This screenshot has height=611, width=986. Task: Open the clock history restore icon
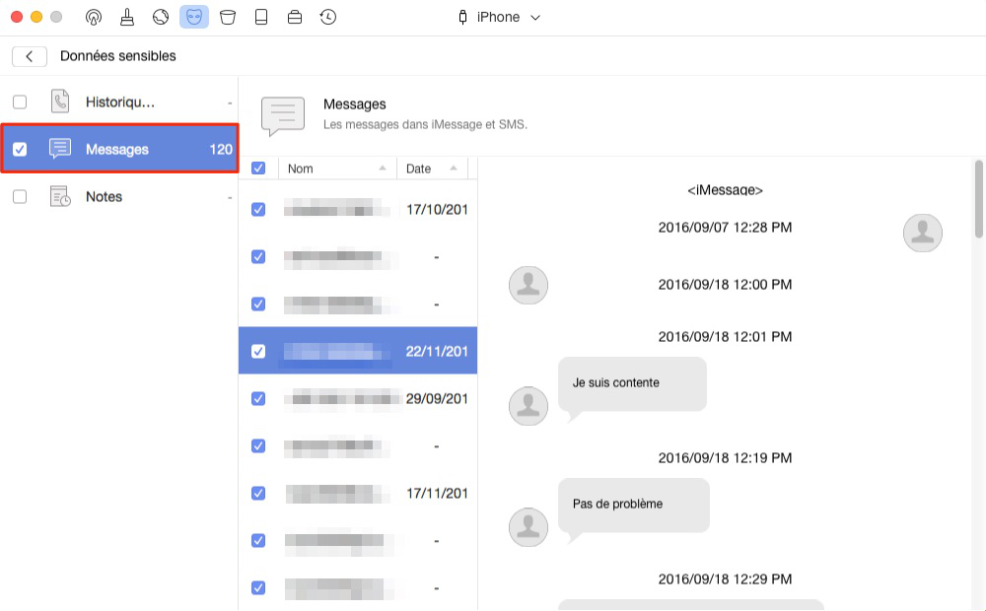327,17
